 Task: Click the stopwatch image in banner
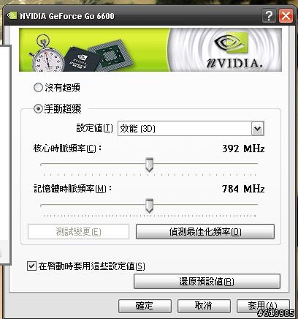[46, 54]
